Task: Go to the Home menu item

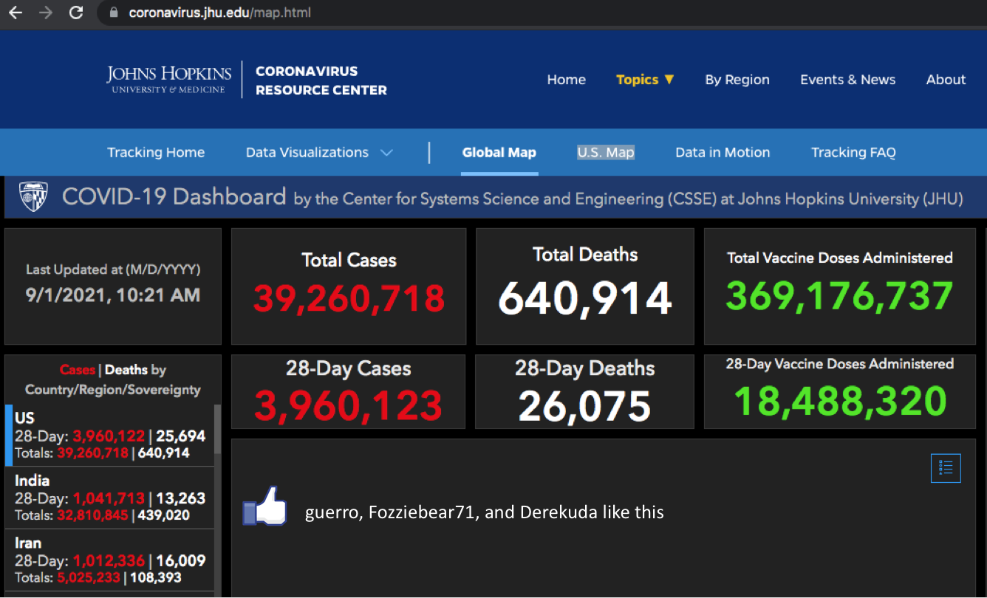Action: tap(567, 80)
